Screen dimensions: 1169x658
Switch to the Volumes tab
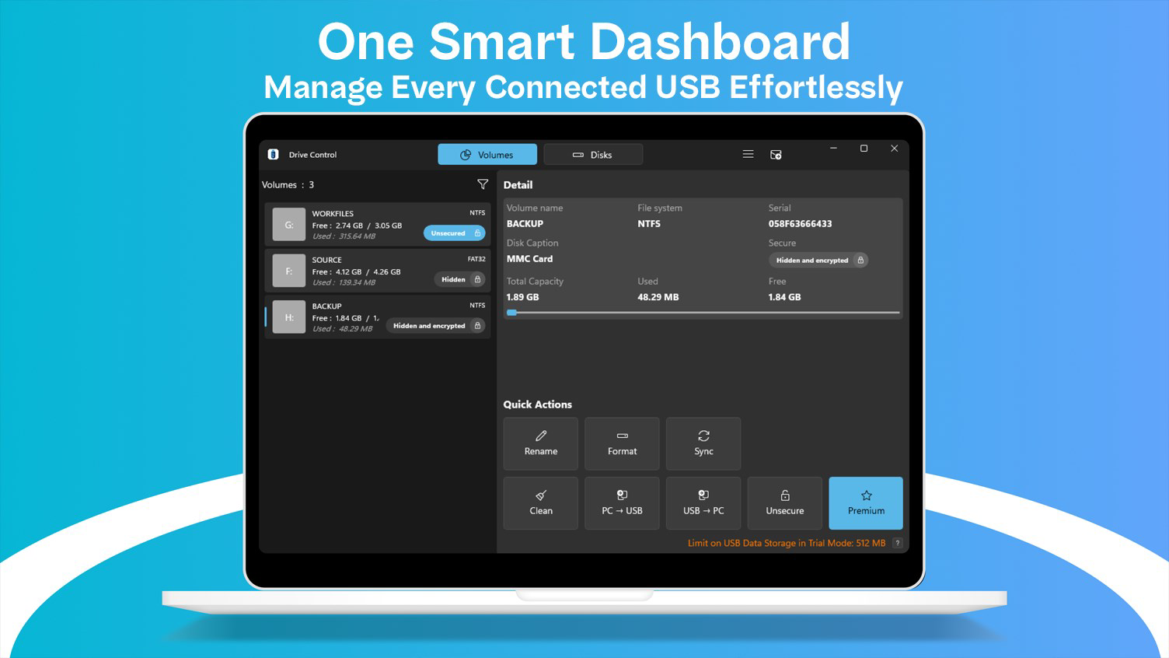click(487, 154)
